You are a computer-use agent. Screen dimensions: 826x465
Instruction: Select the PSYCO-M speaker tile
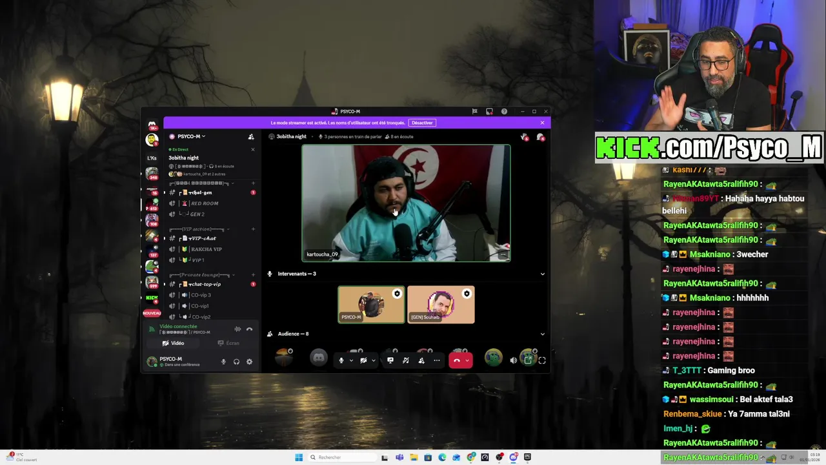pyautogui.click(x=371, y=304)
